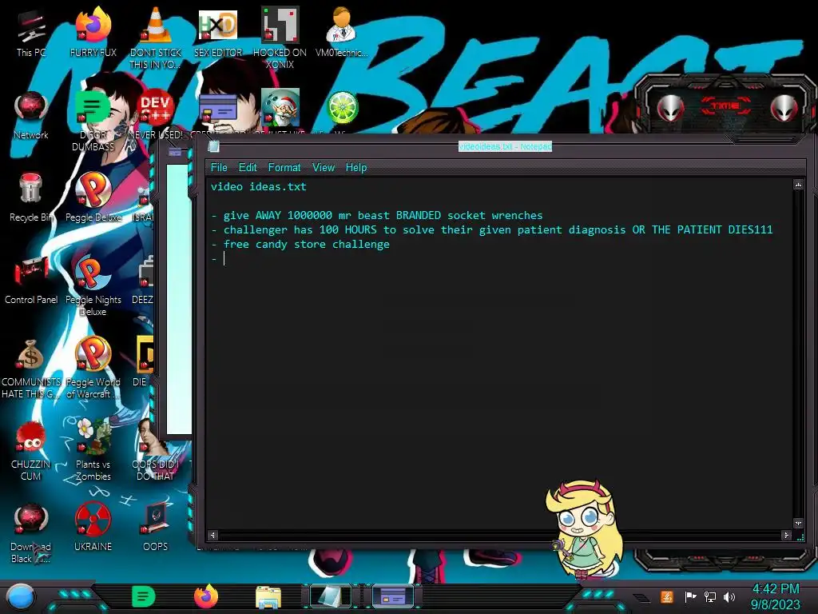The height and width of the screenshot is (614, 818).
Task: Switch to the card-icon window on taskbar
Action: pos(393,596)
